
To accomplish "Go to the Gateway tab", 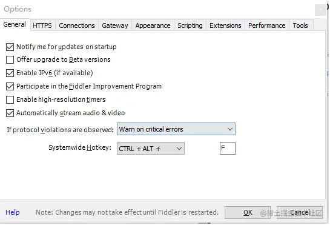I will pyautogui.click(x=115, y=25).
